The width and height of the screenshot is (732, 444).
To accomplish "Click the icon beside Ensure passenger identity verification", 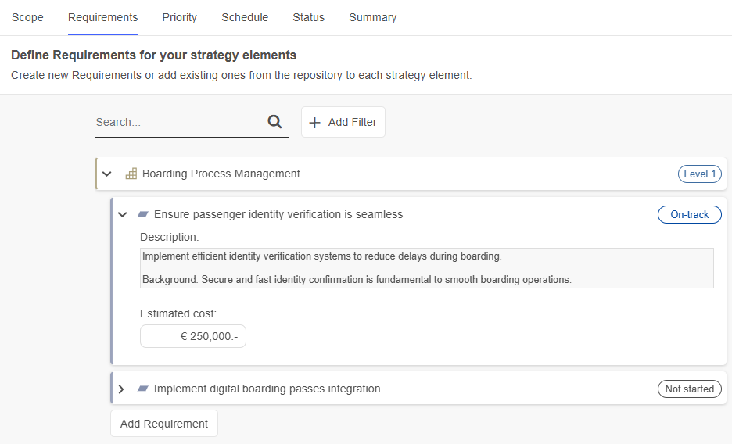I will (143, 214).
